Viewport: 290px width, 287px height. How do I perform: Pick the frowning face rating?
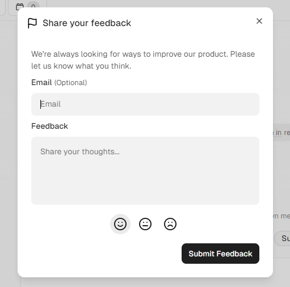[x=170, y=224]
